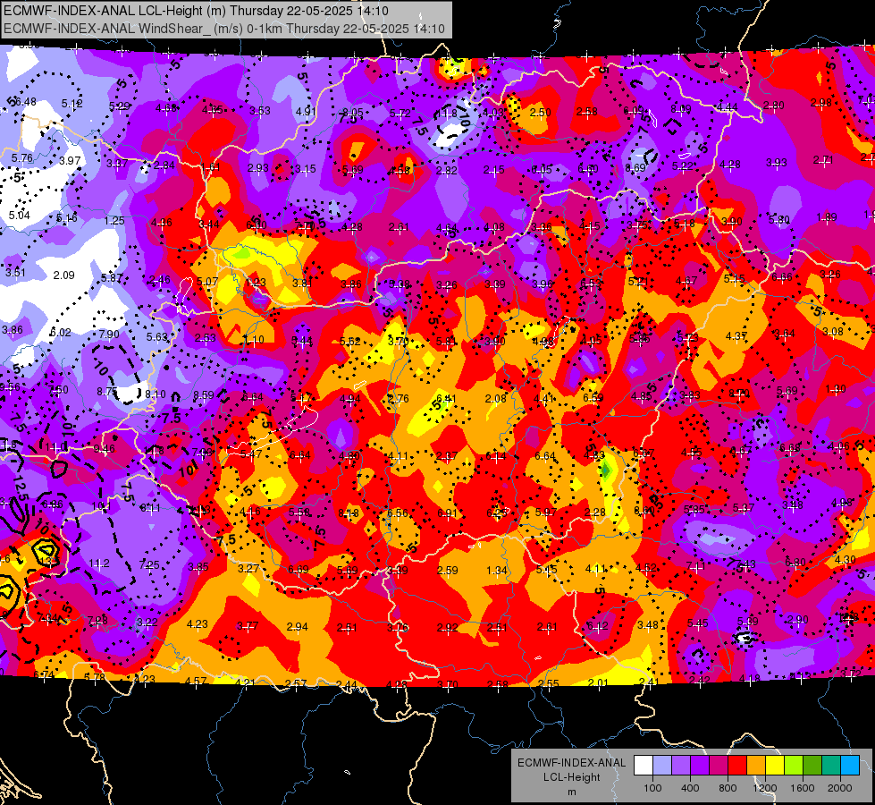The height and width of the screenshot is (805, 875).
Task: Click the wind shear value 2.28
Action: point(595,513)
